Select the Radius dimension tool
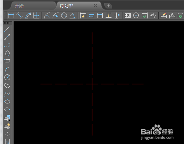The image size is (184, 144). coord(47,15)
